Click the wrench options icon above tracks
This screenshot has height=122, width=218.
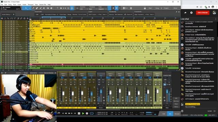click(8, 18)
